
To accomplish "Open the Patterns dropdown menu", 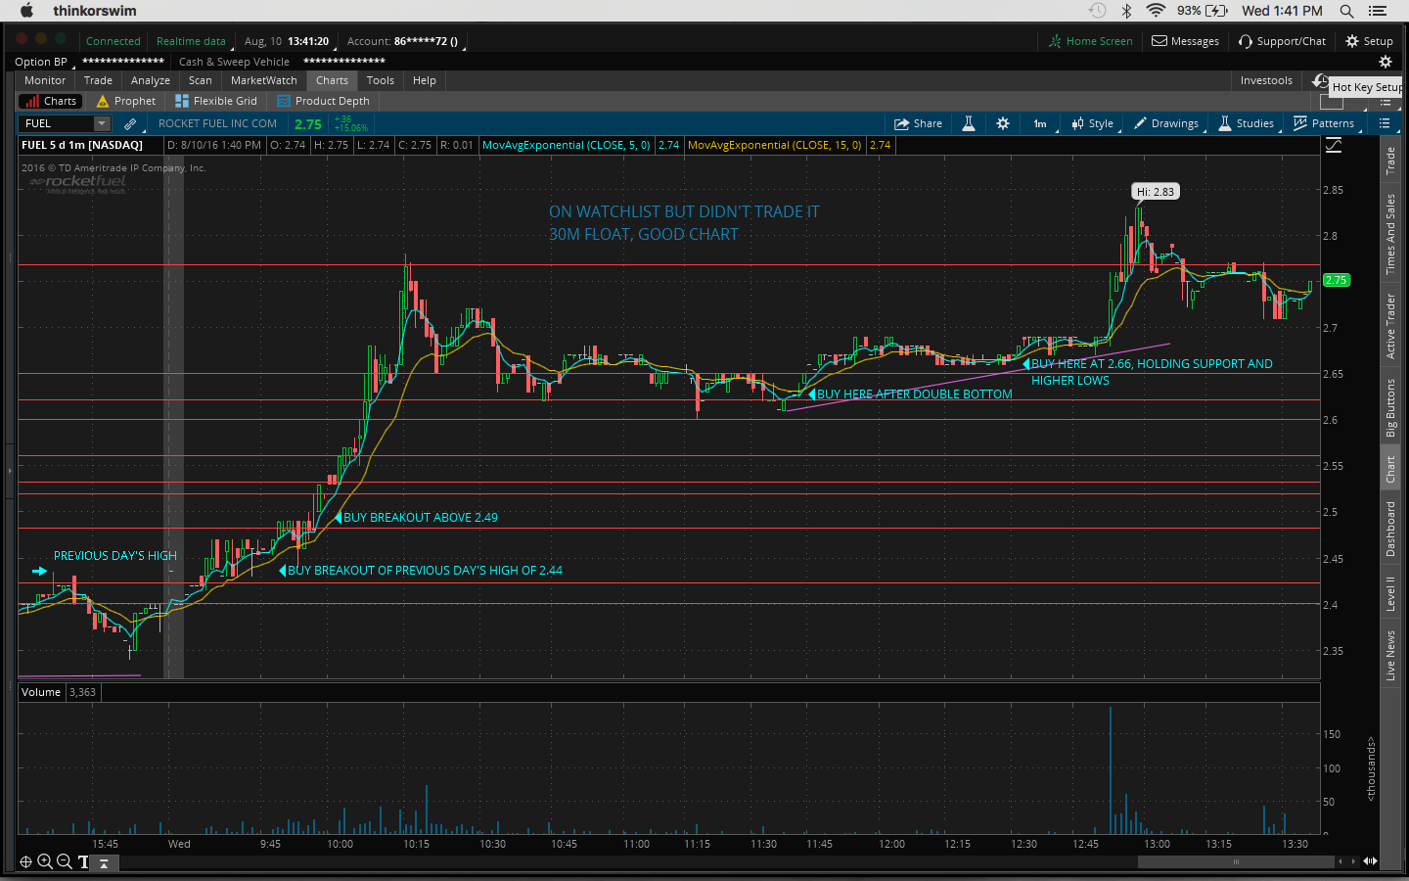I will tap(1325, 123).
